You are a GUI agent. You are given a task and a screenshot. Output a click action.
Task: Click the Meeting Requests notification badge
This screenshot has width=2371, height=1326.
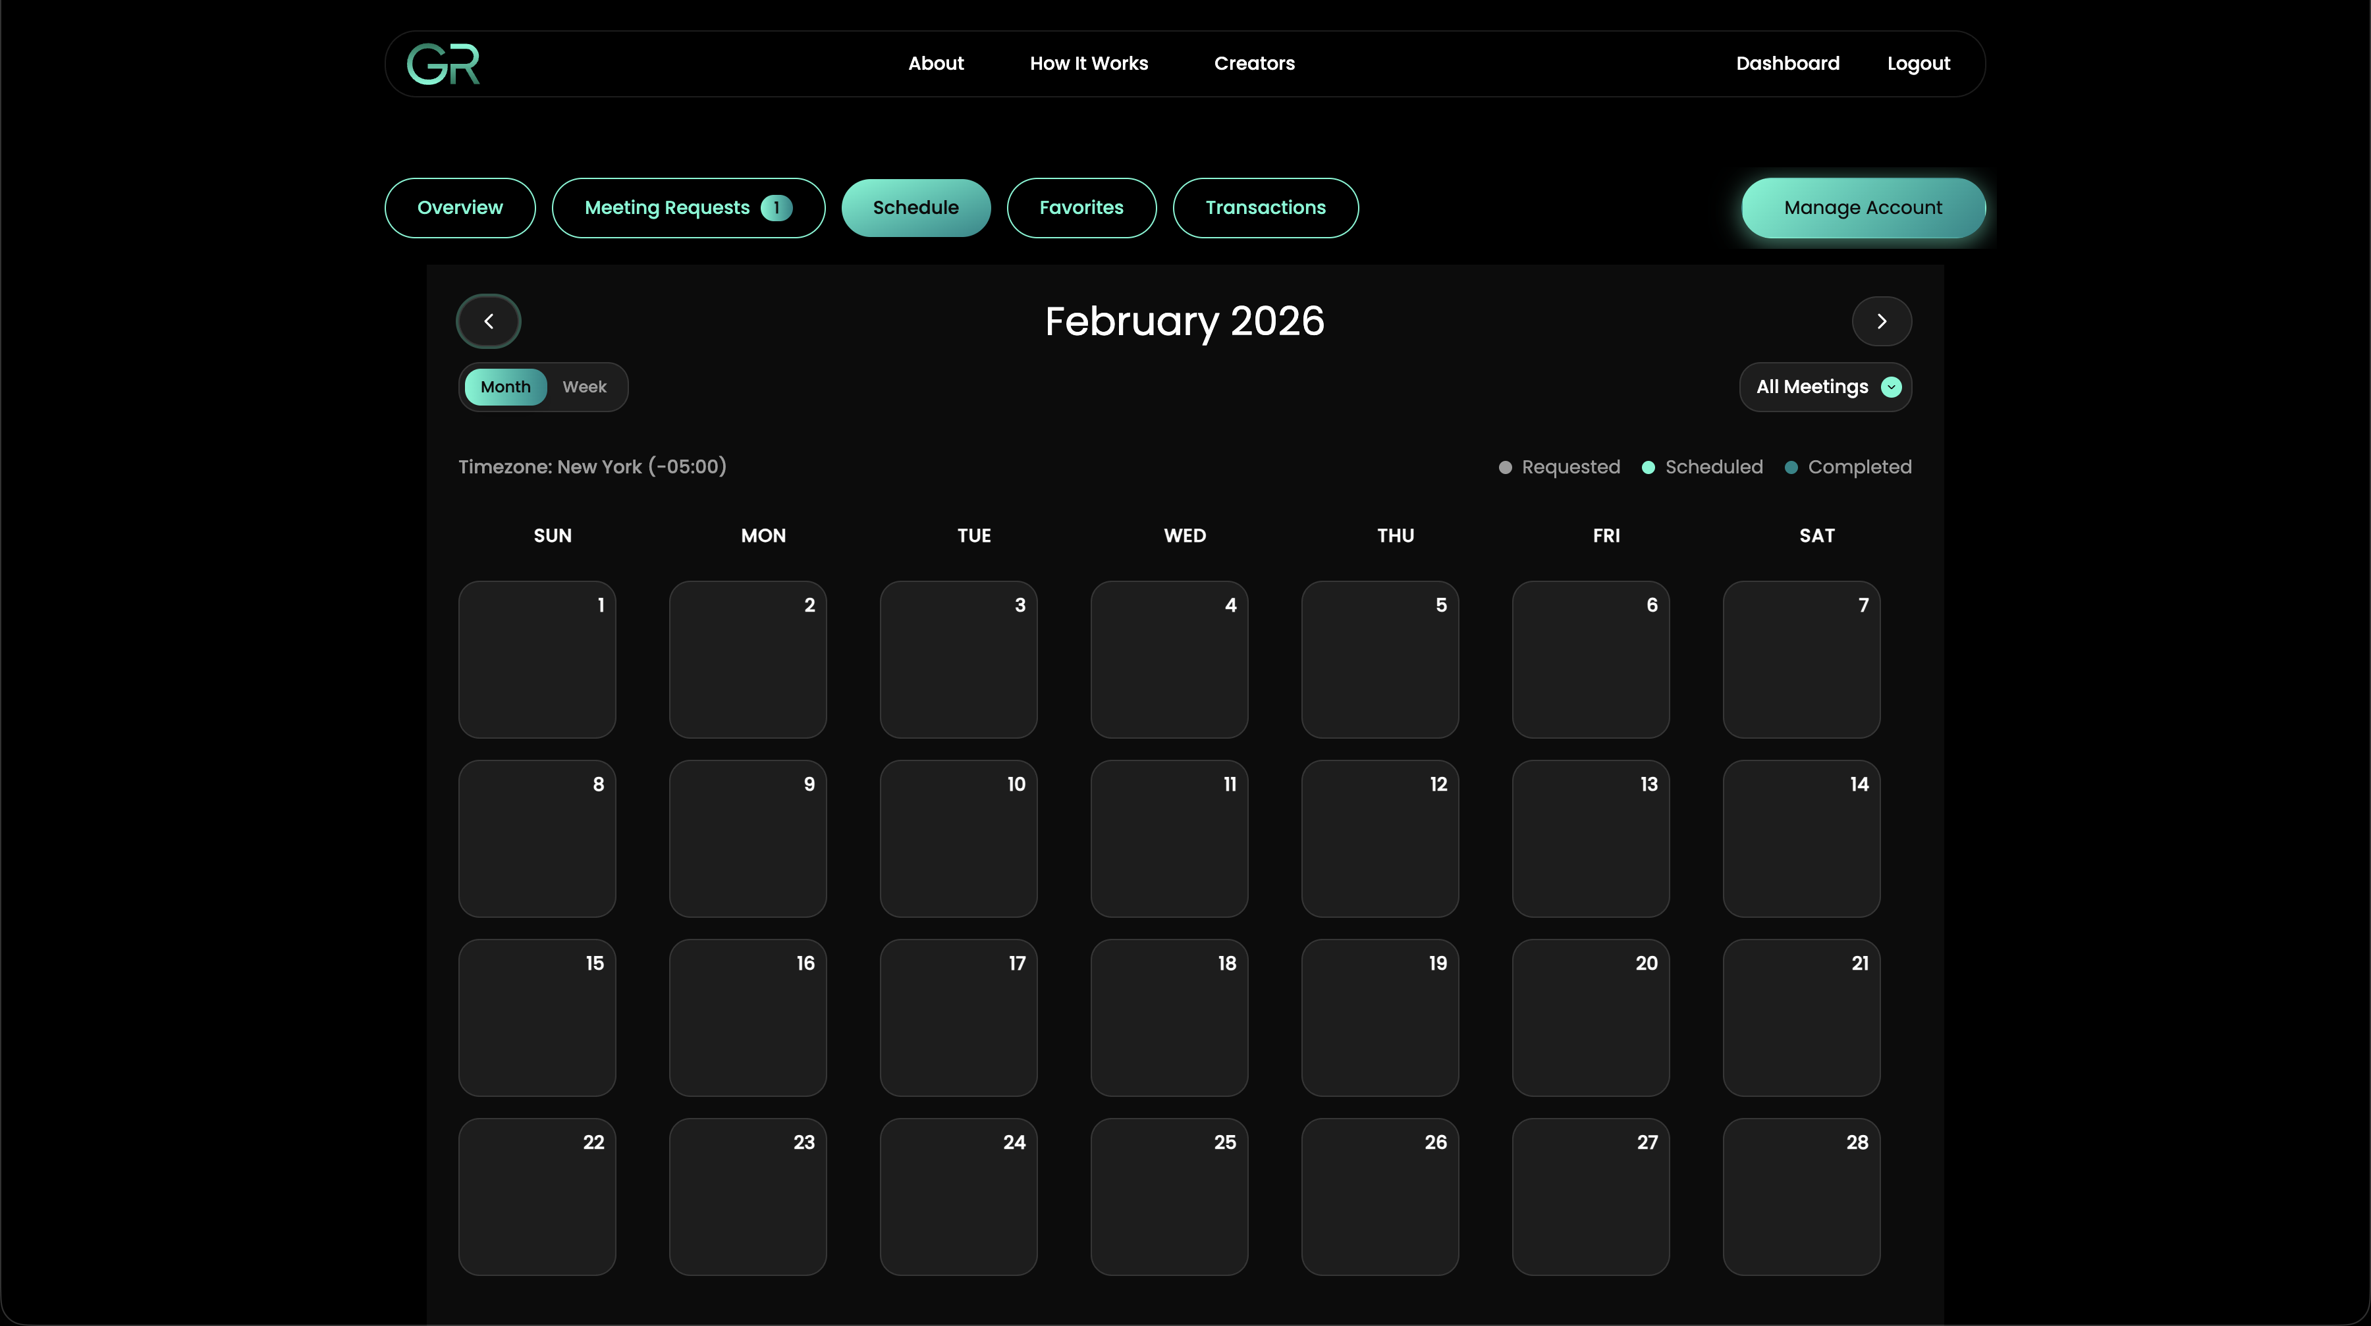pyautogui.click(x=777, y=207)
